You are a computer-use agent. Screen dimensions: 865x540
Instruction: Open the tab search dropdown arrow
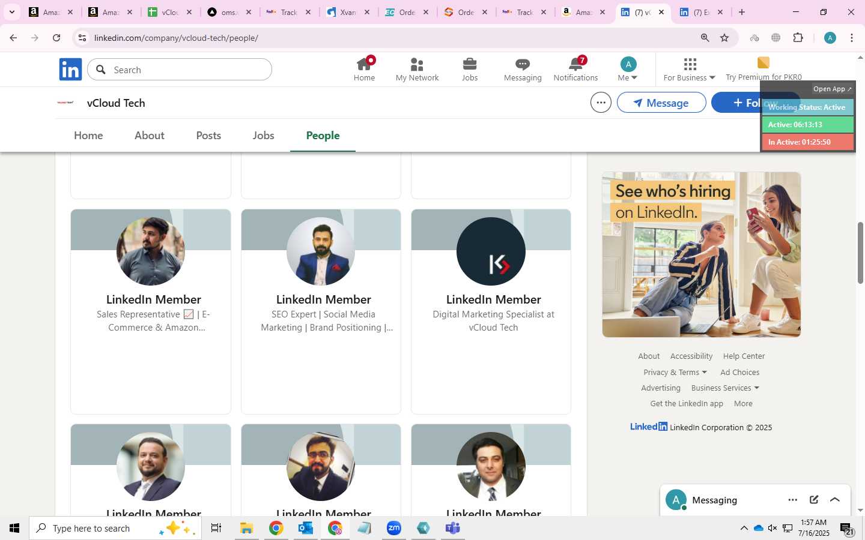[11, 12]
